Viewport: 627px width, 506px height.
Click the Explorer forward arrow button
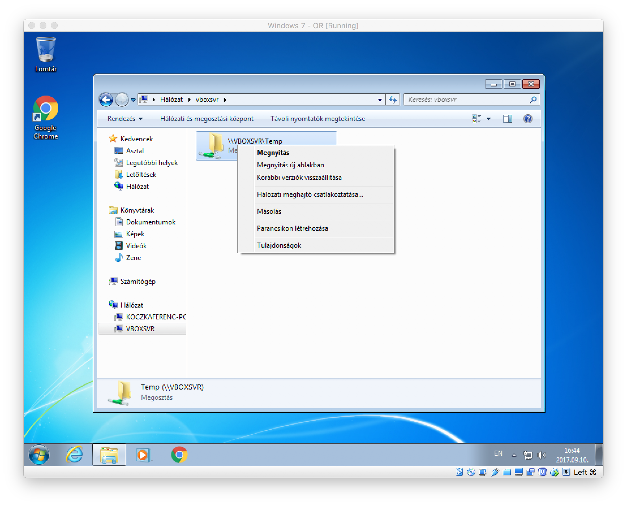tap(122, 100)
